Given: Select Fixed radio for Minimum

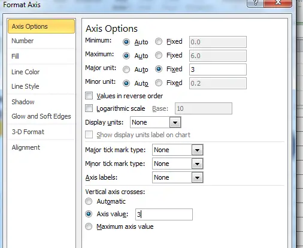Looking at the screenshot, I should click(x=159, y=41).
